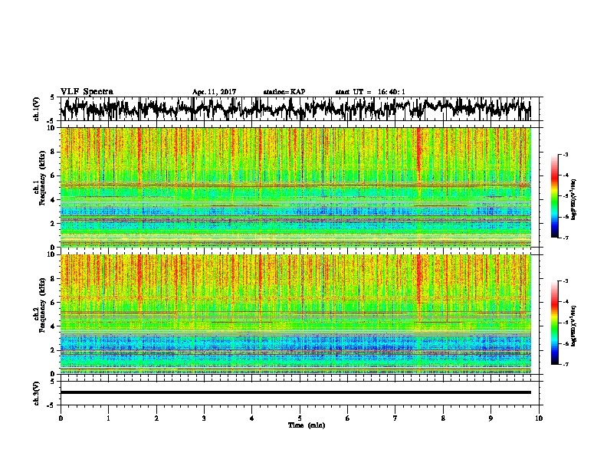
Task: Click the ch.1(V) waveform axis label
Action: [x=37, y=109]
